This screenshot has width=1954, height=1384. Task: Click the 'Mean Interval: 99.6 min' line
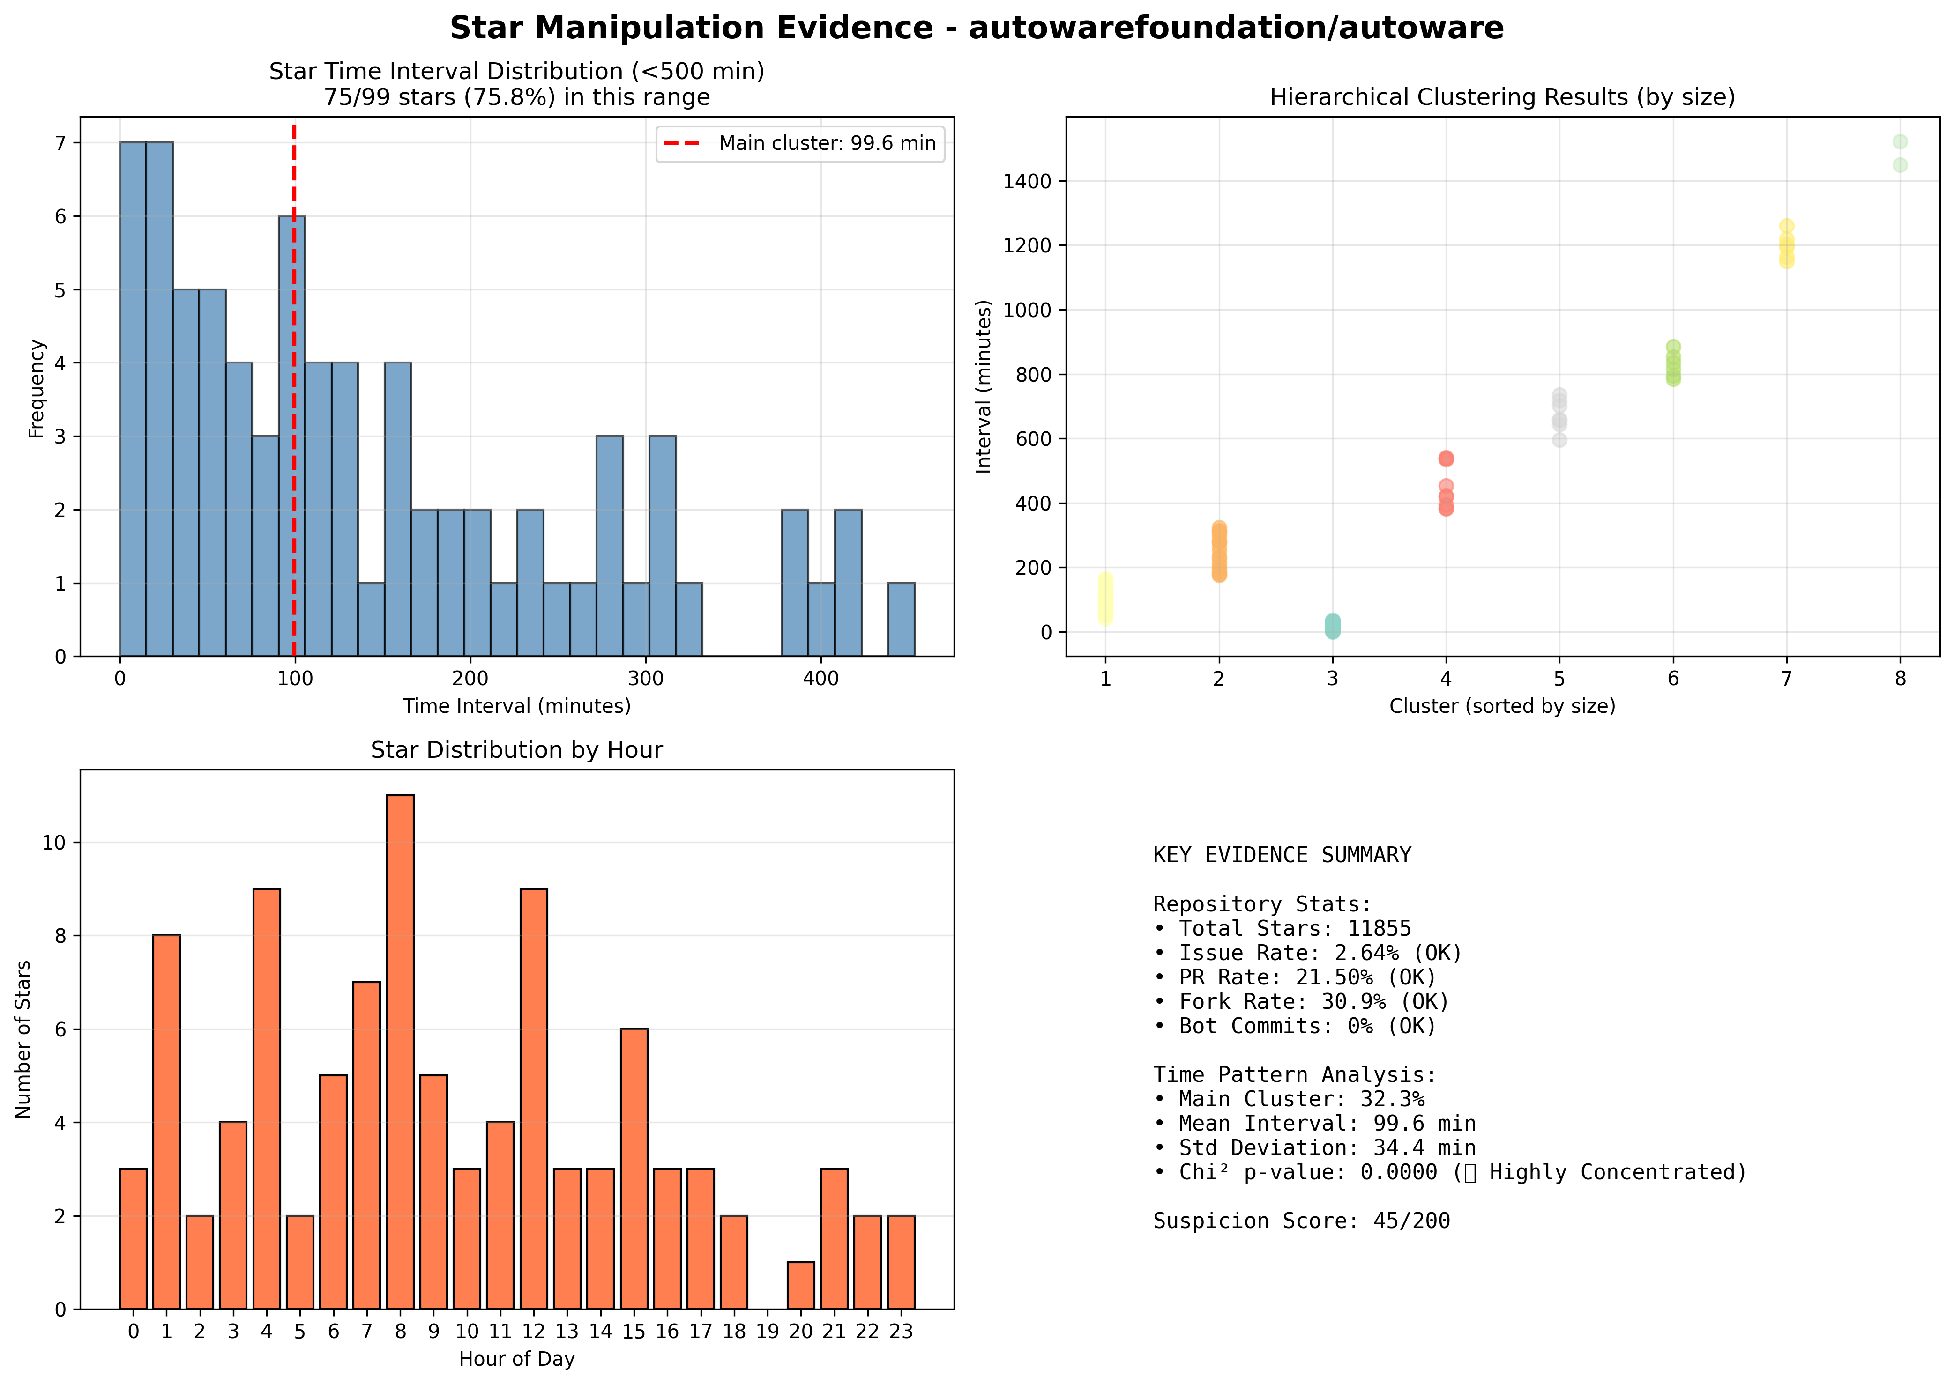coord(1314,1123)
